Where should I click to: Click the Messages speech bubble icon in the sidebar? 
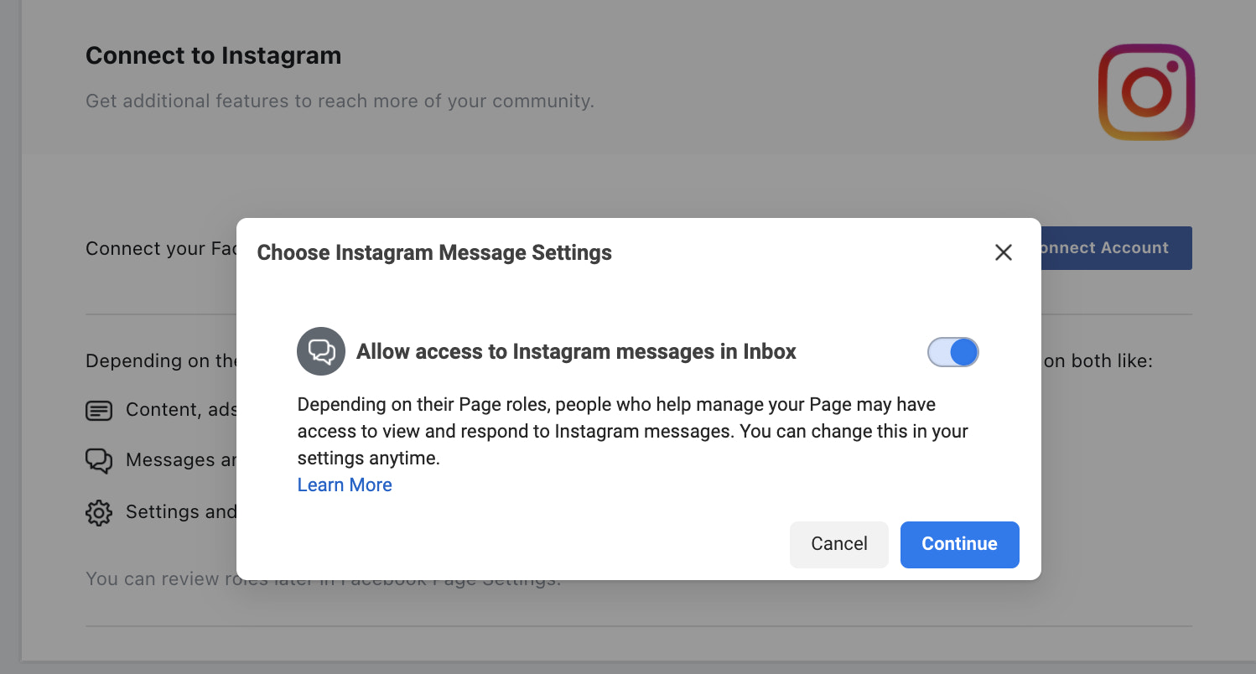tap(99, 460)
